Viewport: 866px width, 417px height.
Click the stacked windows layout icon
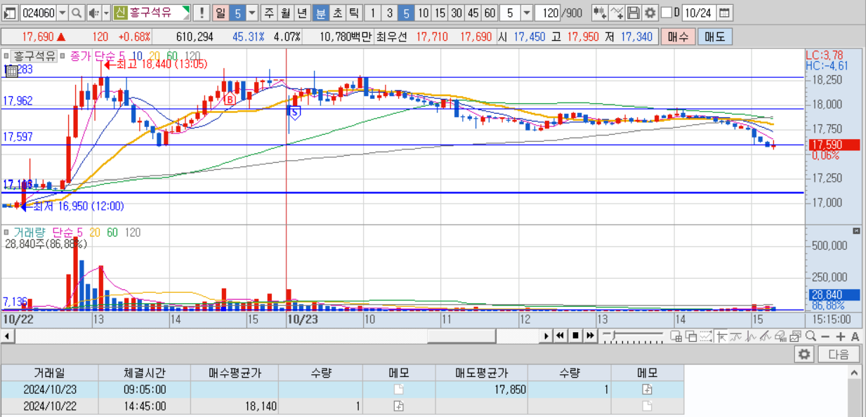(690, 336)
